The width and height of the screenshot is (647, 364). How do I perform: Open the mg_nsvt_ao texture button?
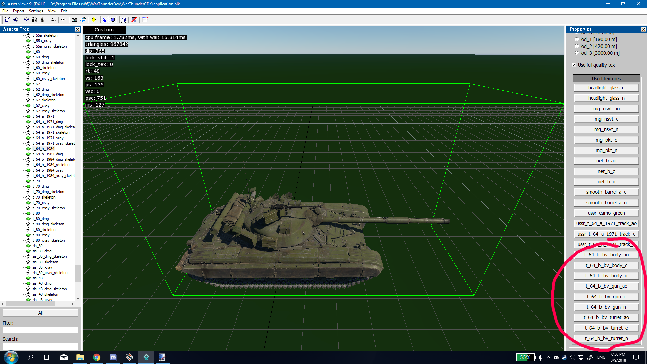606,109
